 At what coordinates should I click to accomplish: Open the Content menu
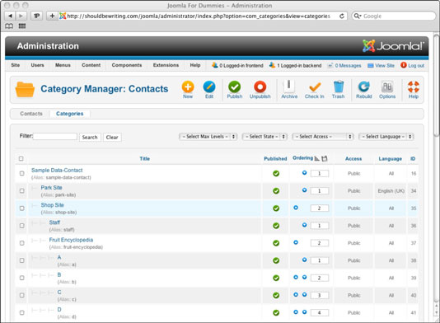[91, 65]
